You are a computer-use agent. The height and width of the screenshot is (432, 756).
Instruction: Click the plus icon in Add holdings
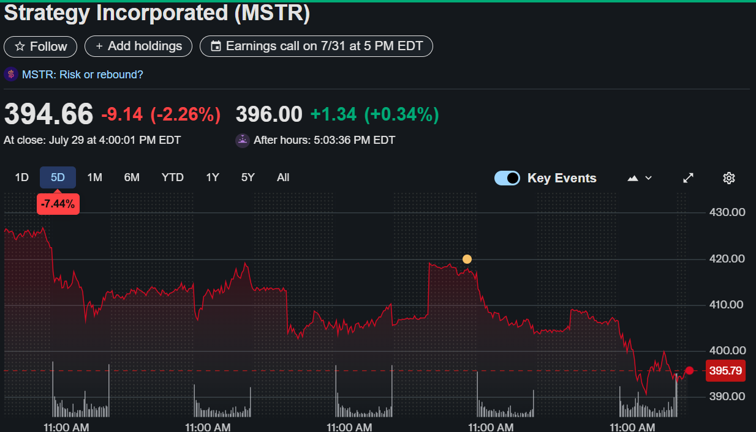[99, 47]
